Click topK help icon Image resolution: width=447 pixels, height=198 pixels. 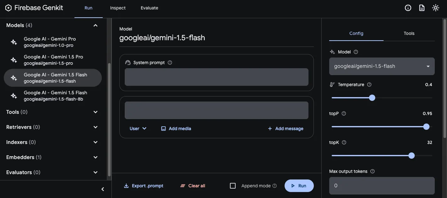click(x=344, y=142)
